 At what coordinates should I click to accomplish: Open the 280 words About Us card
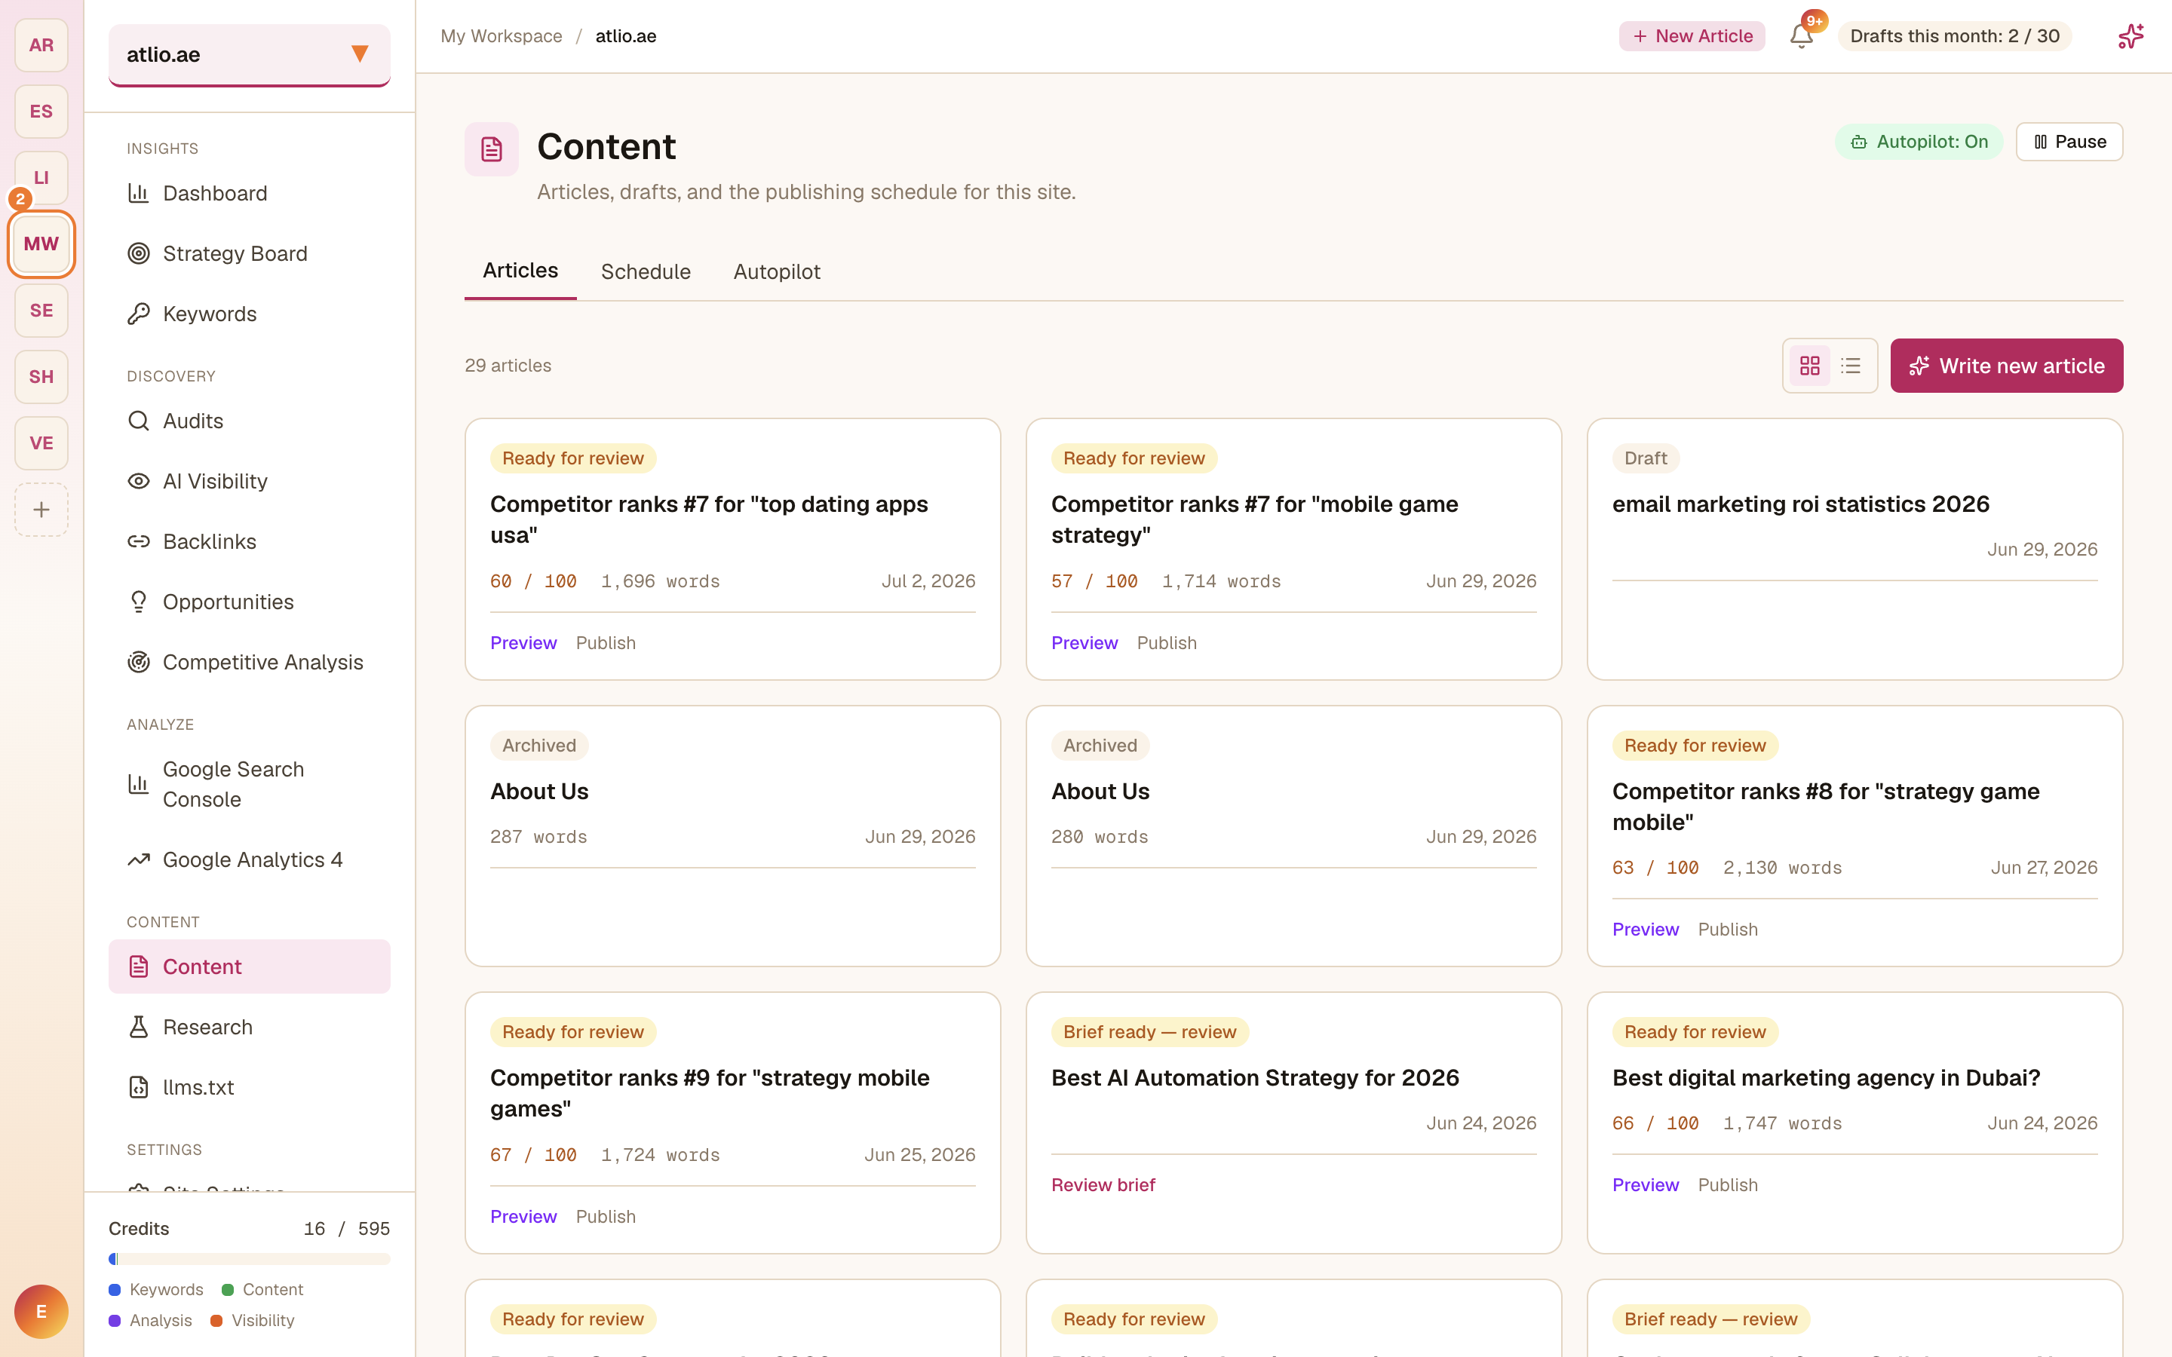[x=1293, y=835]
